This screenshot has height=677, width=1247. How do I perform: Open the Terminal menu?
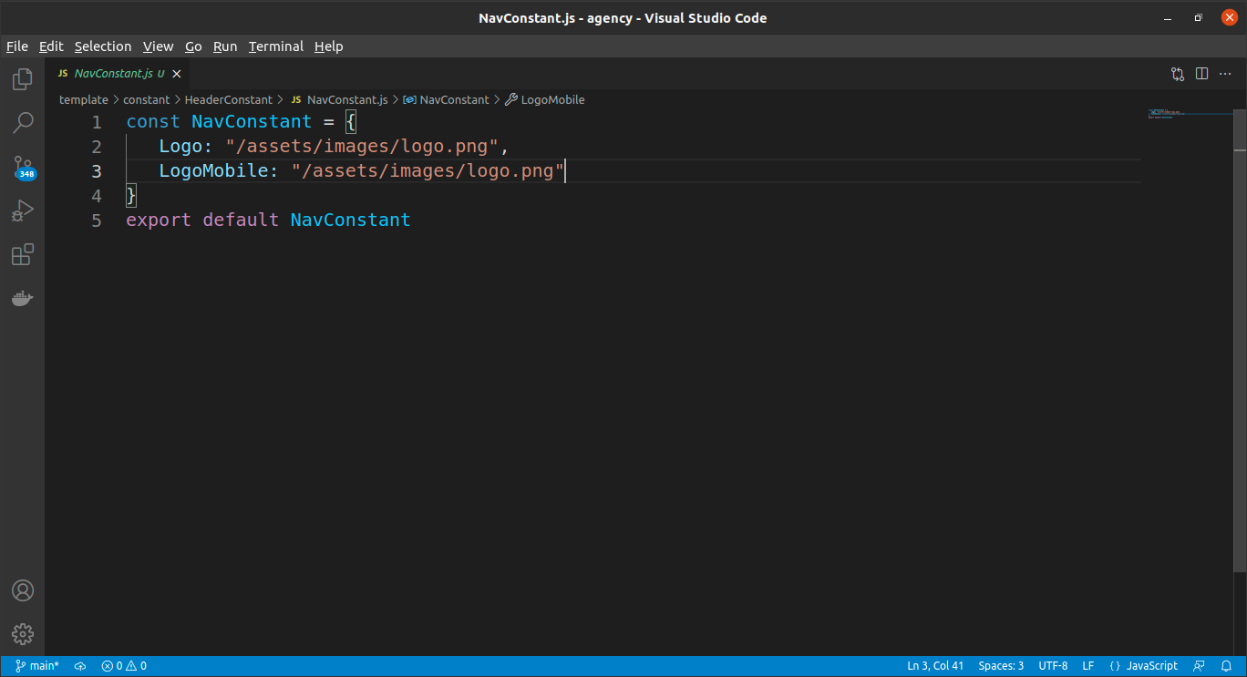click(276, 46)
